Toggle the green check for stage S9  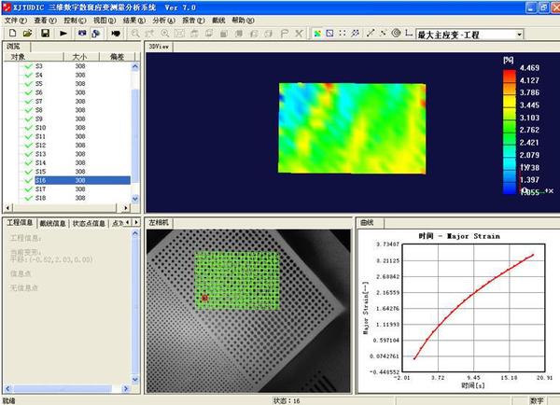coord(29,119)
